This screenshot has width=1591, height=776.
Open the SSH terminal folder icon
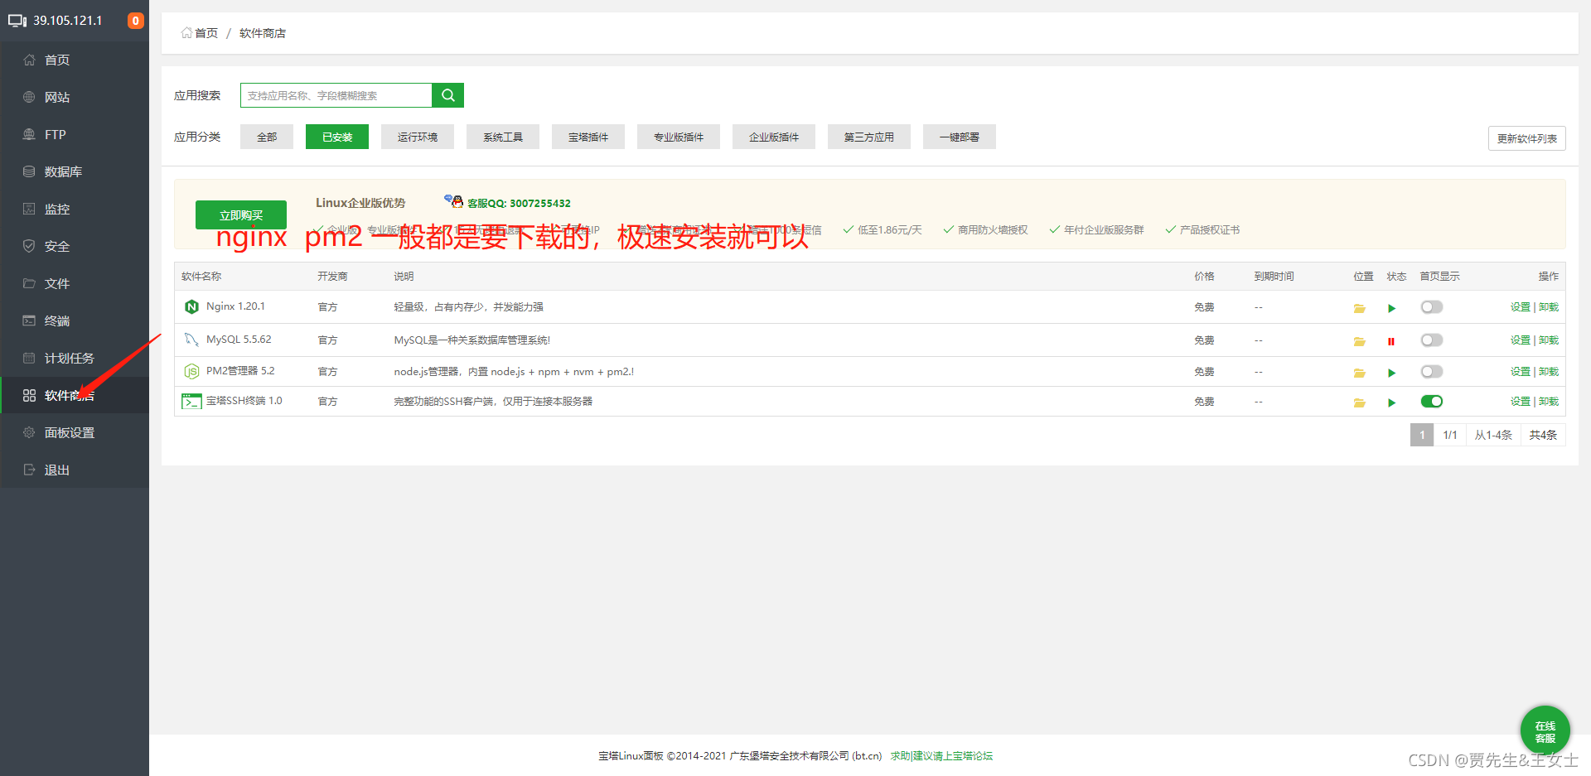coord(1359,402)
